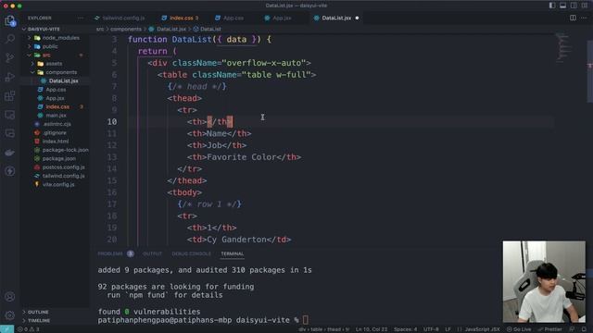The image size is (593, 333).
Task: Switch to the App.css tab
Action: (x=230, y=18)
